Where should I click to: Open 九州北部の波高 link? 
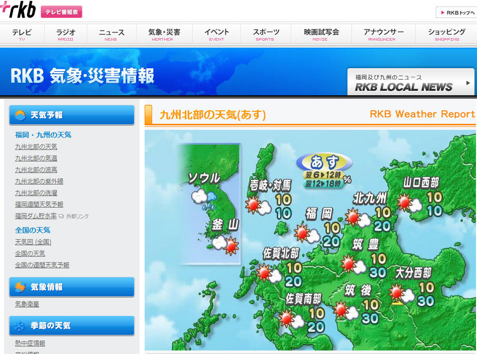[x=36, y=170]
